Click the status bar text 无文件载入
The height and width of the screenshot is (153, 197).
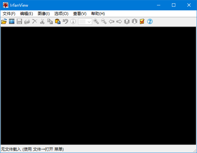[x=11, y=149]
